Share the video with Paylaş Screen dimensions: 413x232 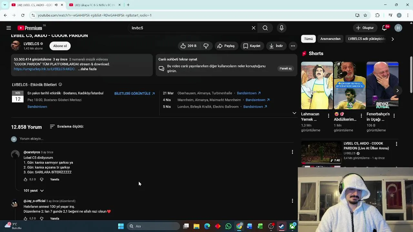tap(226, 46)
